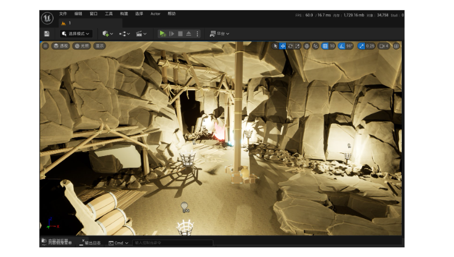This screenshot has width=454, height=257.
Task: Open the rotation snap value 90°
Action: [350, 46]
